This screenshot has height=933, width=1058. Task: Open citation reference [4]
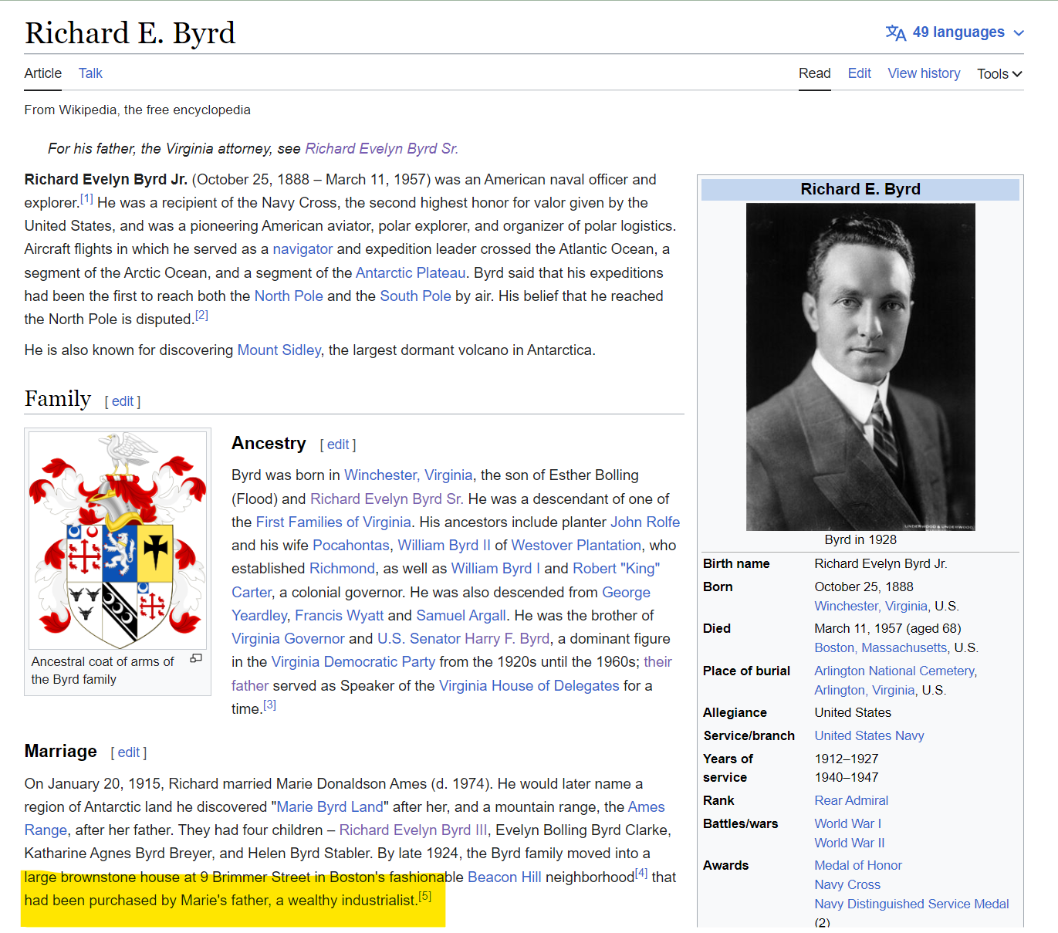[641, 874]
